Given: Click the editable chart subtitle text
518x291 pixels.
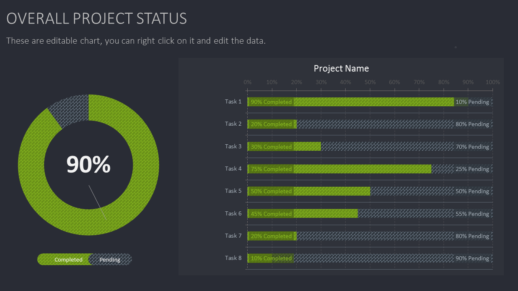Looking at the screenshot, I should point(136,40).
